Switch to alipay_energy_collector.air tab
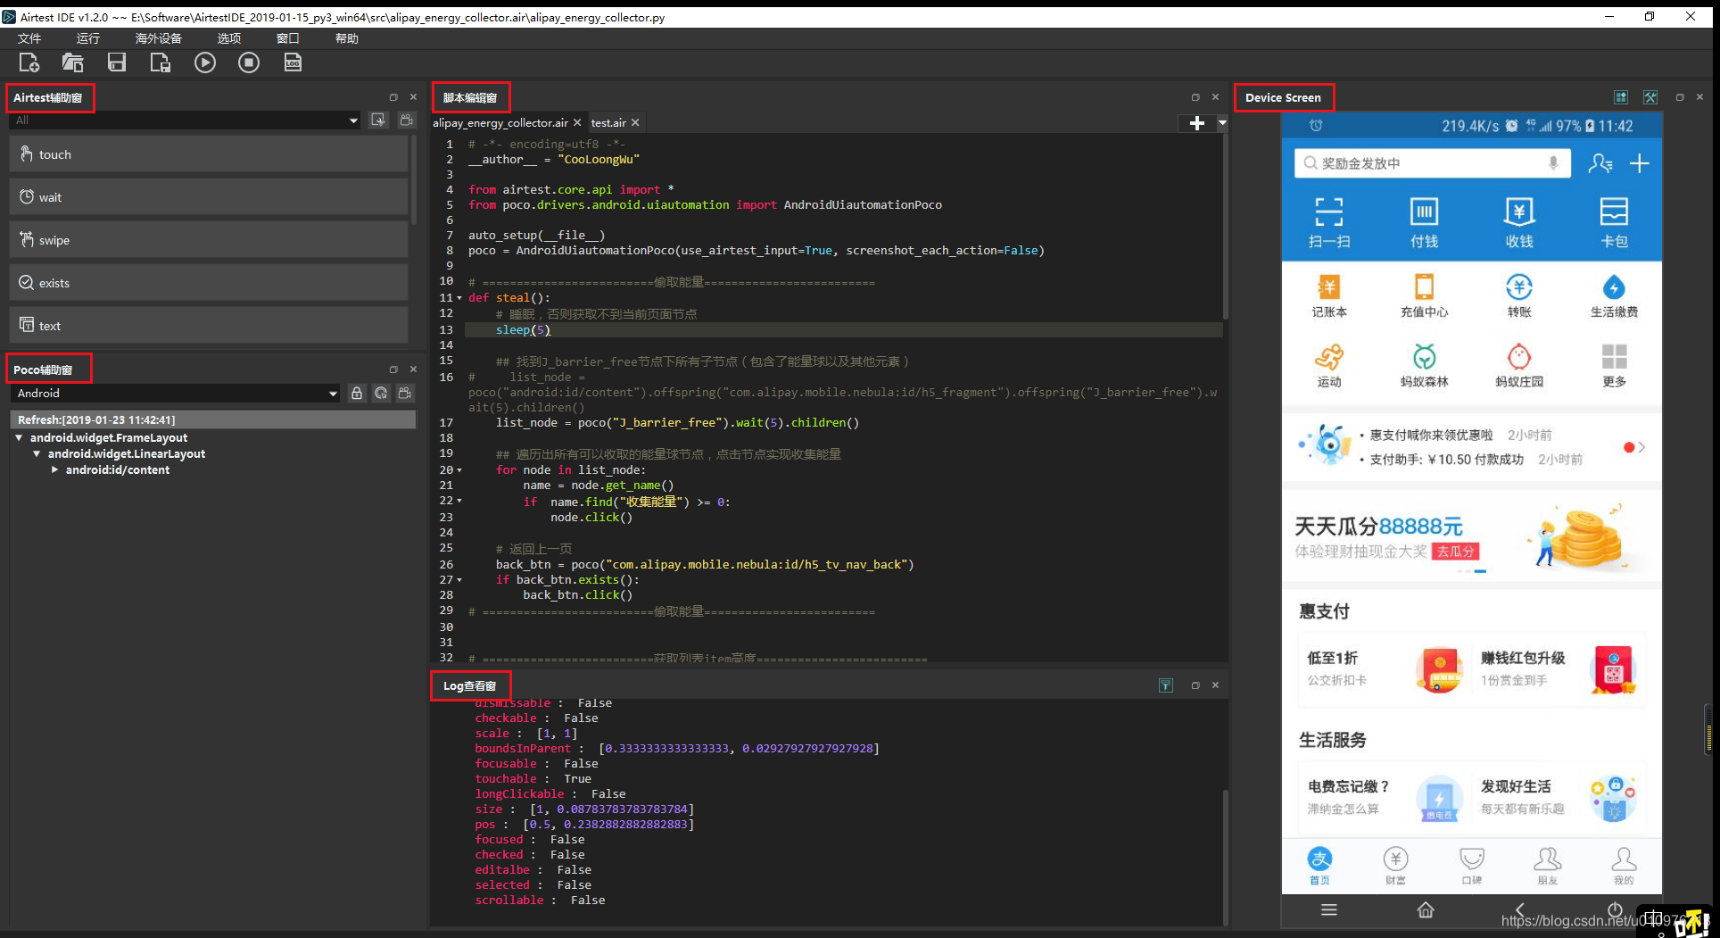This screenshot has width=1720, height=938. click(500, 123)
